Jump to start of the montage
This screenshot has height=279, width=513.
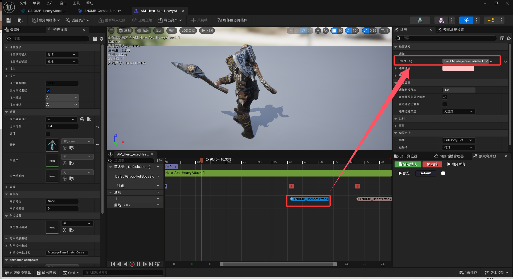click(113, 264)
